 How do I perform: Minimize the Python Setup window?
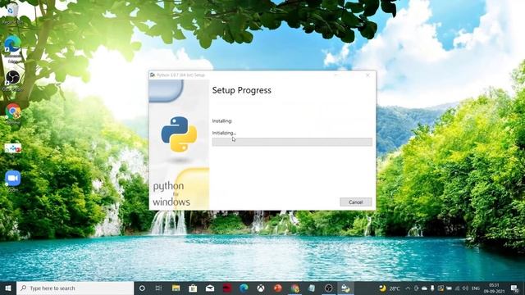(x=337, y=75)
